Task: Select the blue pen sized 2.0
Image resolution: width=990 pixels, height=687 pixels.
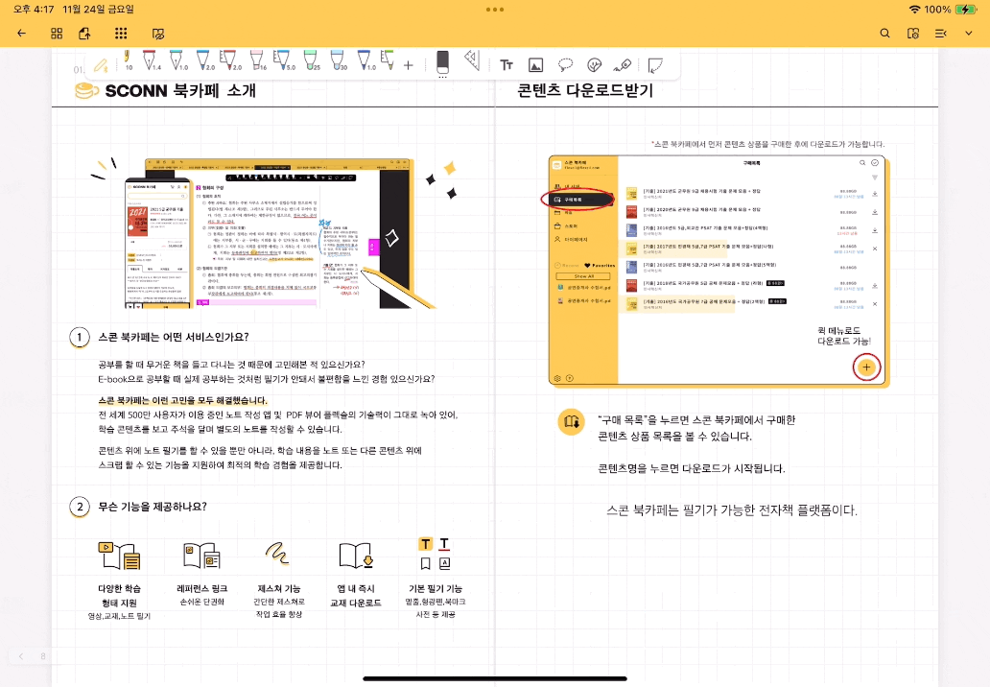Action: click(204, 60)
